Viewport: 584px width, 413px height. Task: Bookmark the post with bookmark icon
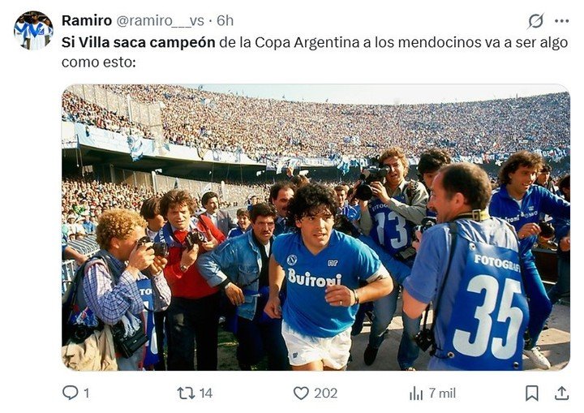(x=532, y=393)
